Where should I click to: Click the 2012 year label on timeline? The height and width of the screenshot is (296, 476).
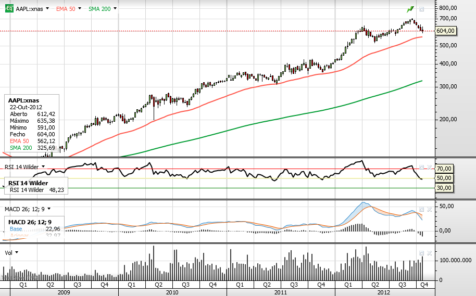[x=384, y=292]
